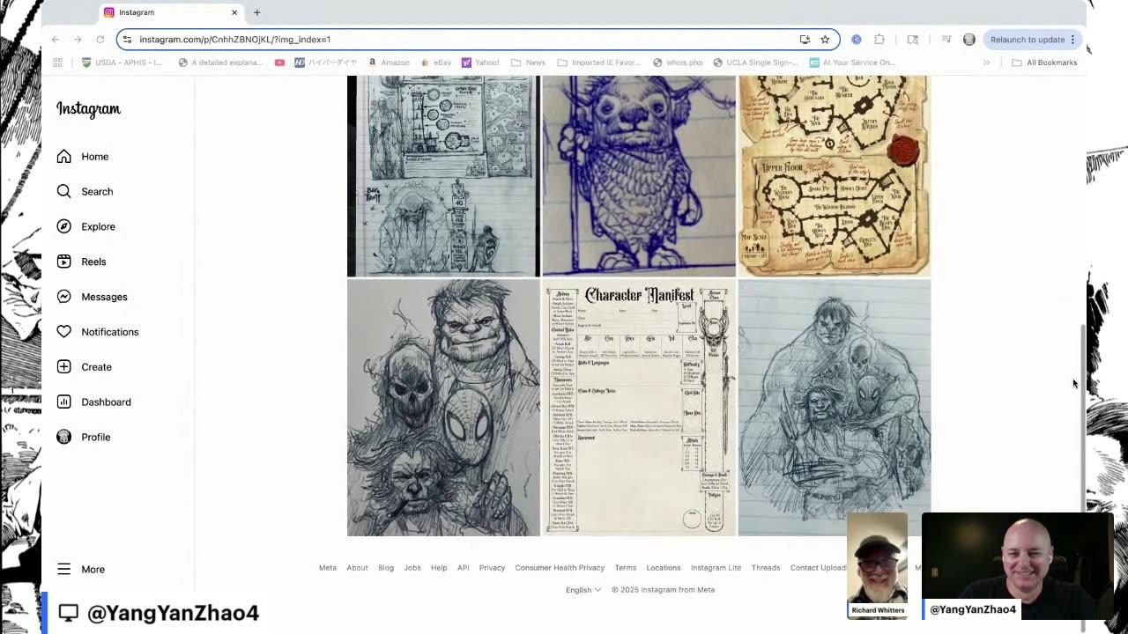Open the Privacy footer link
This screenshot has height=634, width=1128.
click(492, 568)
